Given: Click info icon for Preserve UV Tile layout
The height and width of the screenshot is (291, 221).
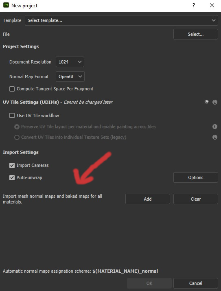Looking at the screenshot, I should pyautogui.click(x=214, y=127).
